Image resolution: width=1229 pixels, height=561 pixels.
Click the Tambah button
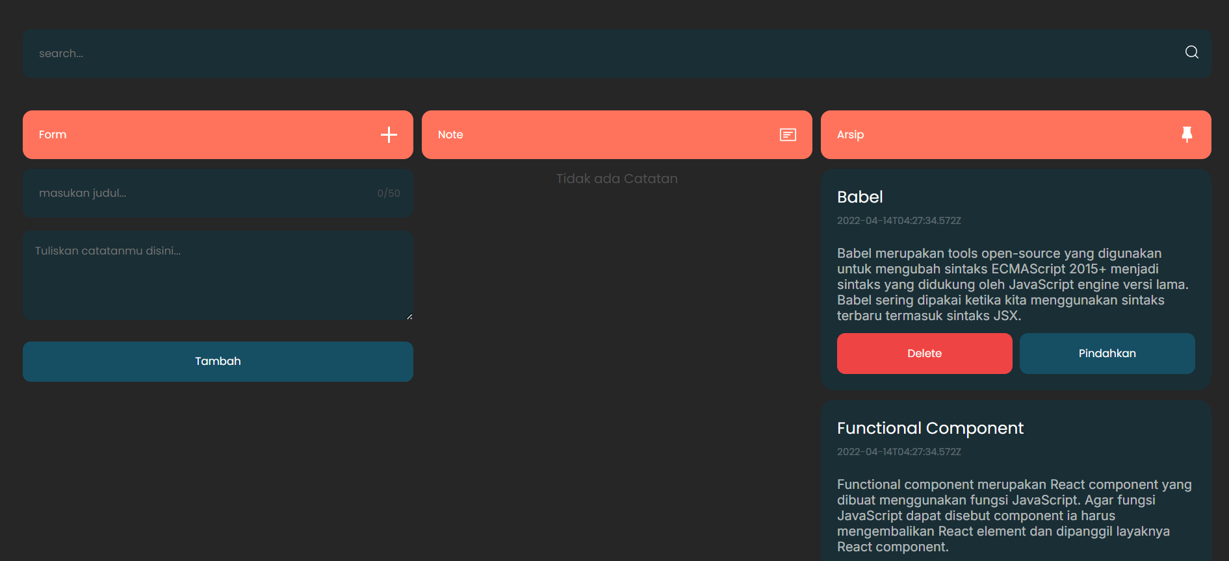coord(218,362)
